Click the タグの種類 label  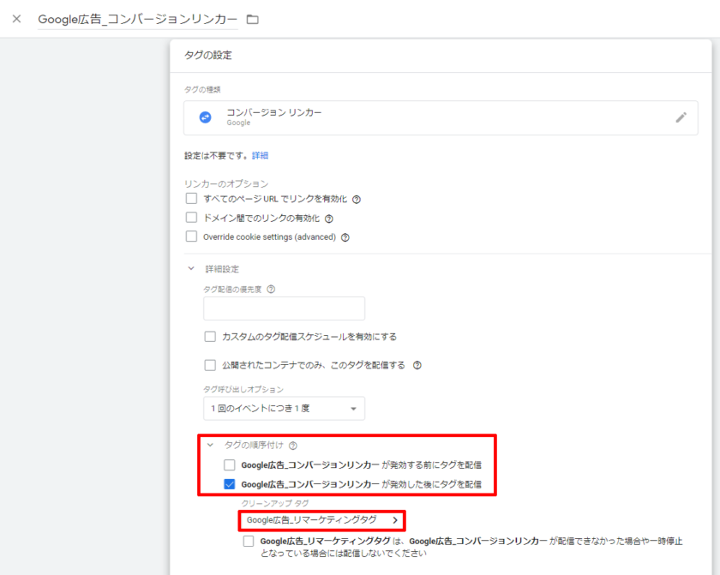[202, 89]
